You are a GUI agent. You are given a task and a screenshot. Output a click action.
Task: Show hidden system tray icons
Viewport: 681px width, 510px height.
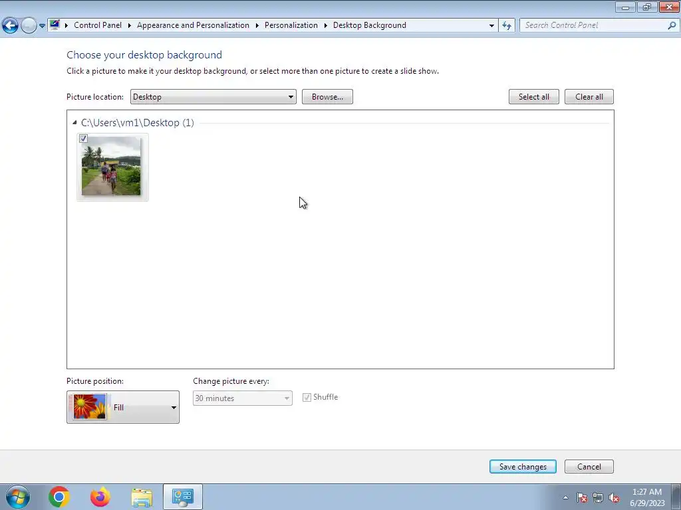pyautogui.click(x=565, y=497)
